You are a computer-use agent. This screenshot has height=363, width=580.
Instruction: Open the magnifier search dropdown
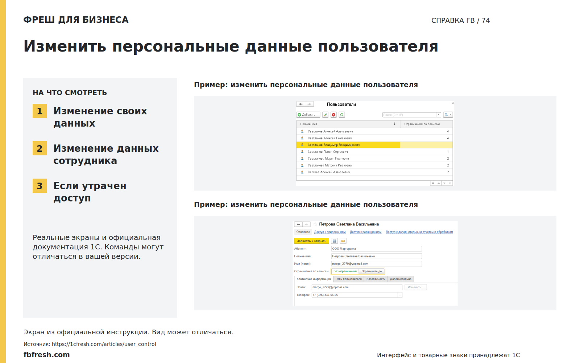[448, 115]
